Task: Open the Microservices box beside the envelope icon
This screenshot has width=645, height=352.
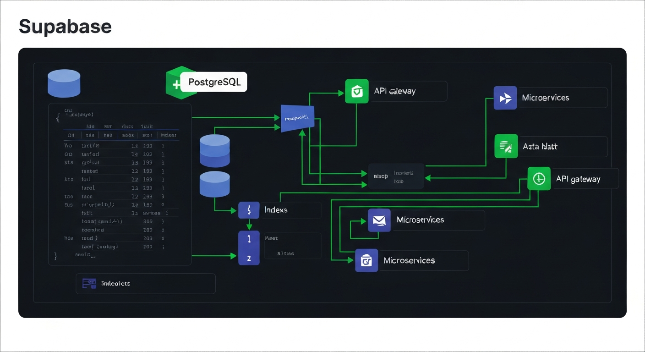Action: click(x=437, y=220)
